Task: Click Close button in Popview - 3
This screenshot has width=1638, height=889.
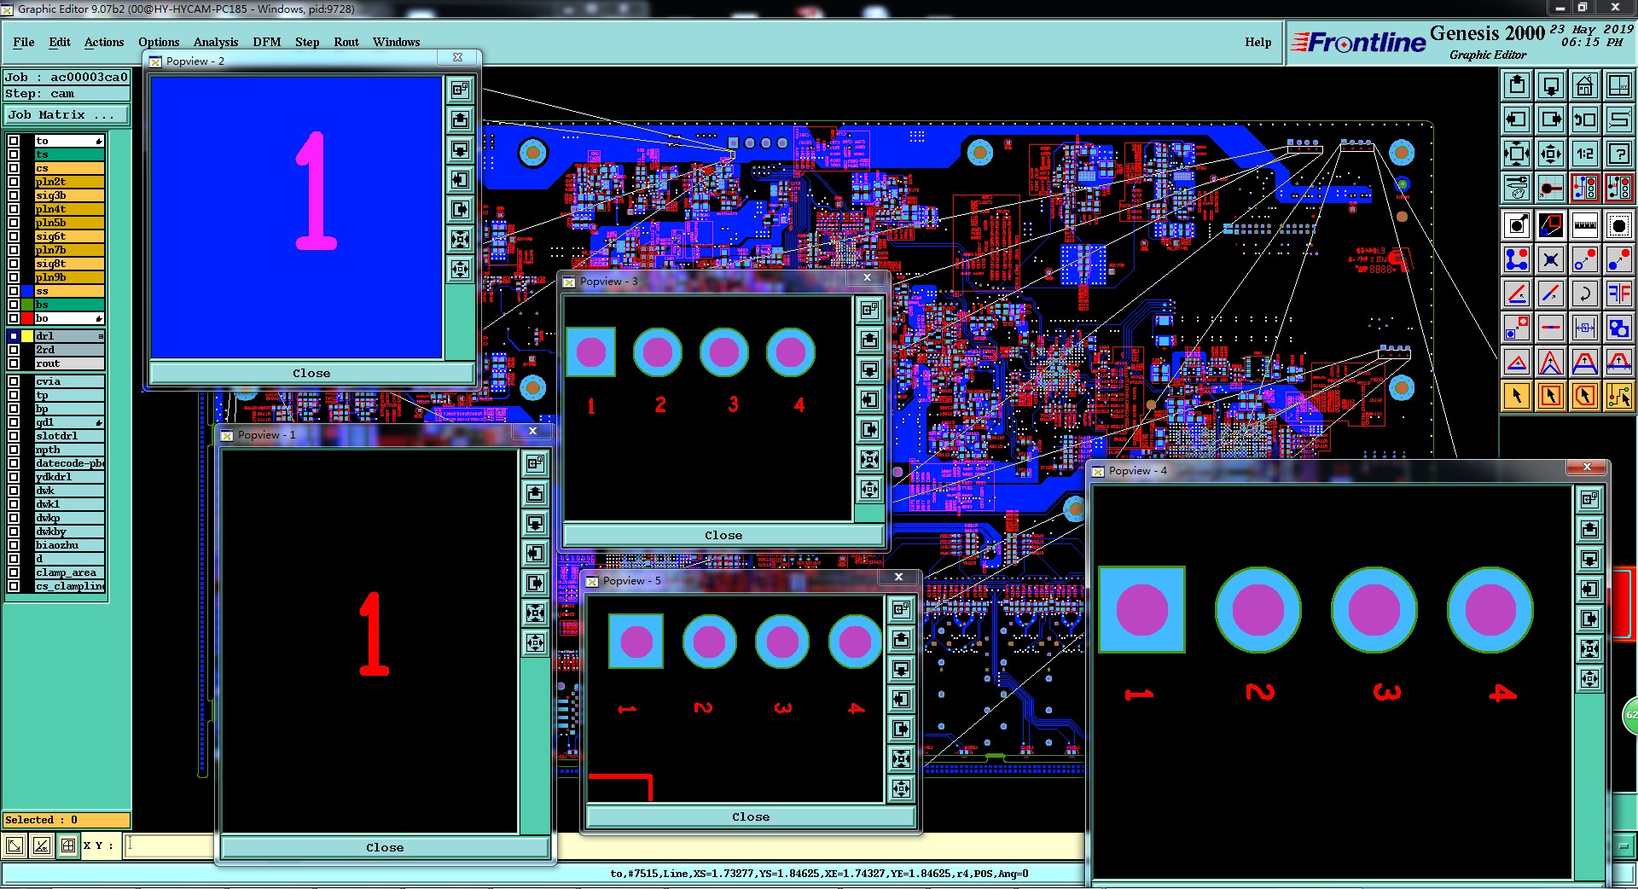Action: click(x=723, y=535)
